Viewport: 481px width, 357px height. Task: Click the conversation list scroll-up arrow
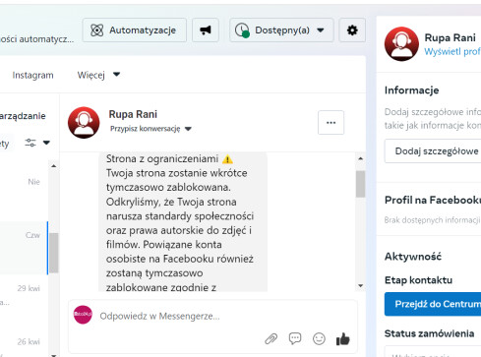54,166
